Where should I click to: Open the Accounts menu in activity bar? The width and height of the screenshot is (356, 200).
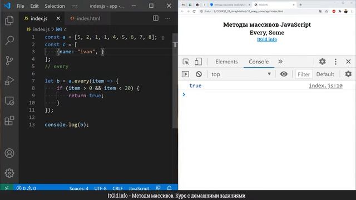pos(9,153)
